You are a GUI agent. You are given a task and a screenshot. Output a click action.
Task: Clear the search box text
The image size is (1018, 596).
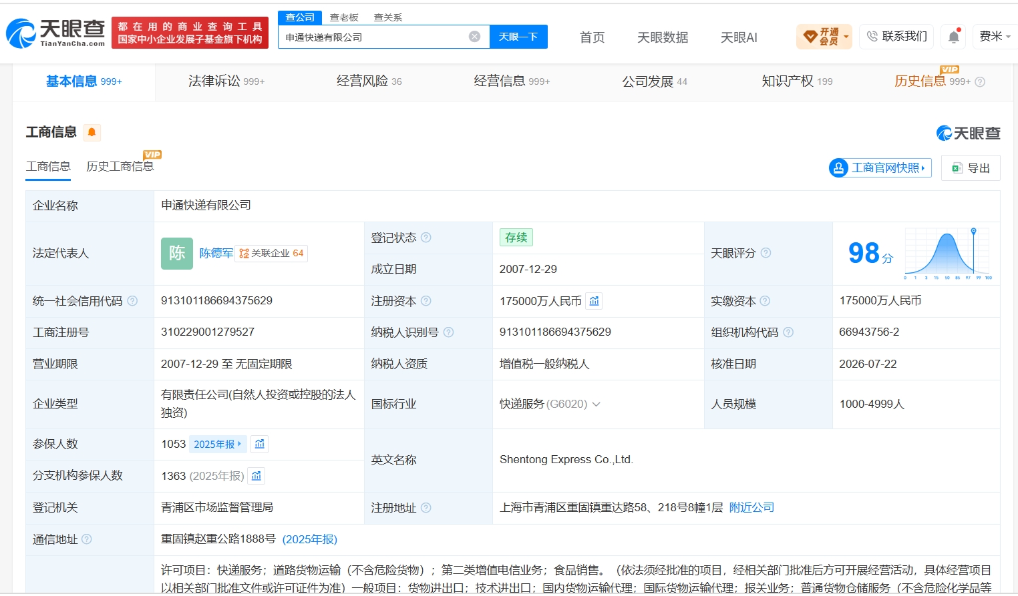(474, 37)
